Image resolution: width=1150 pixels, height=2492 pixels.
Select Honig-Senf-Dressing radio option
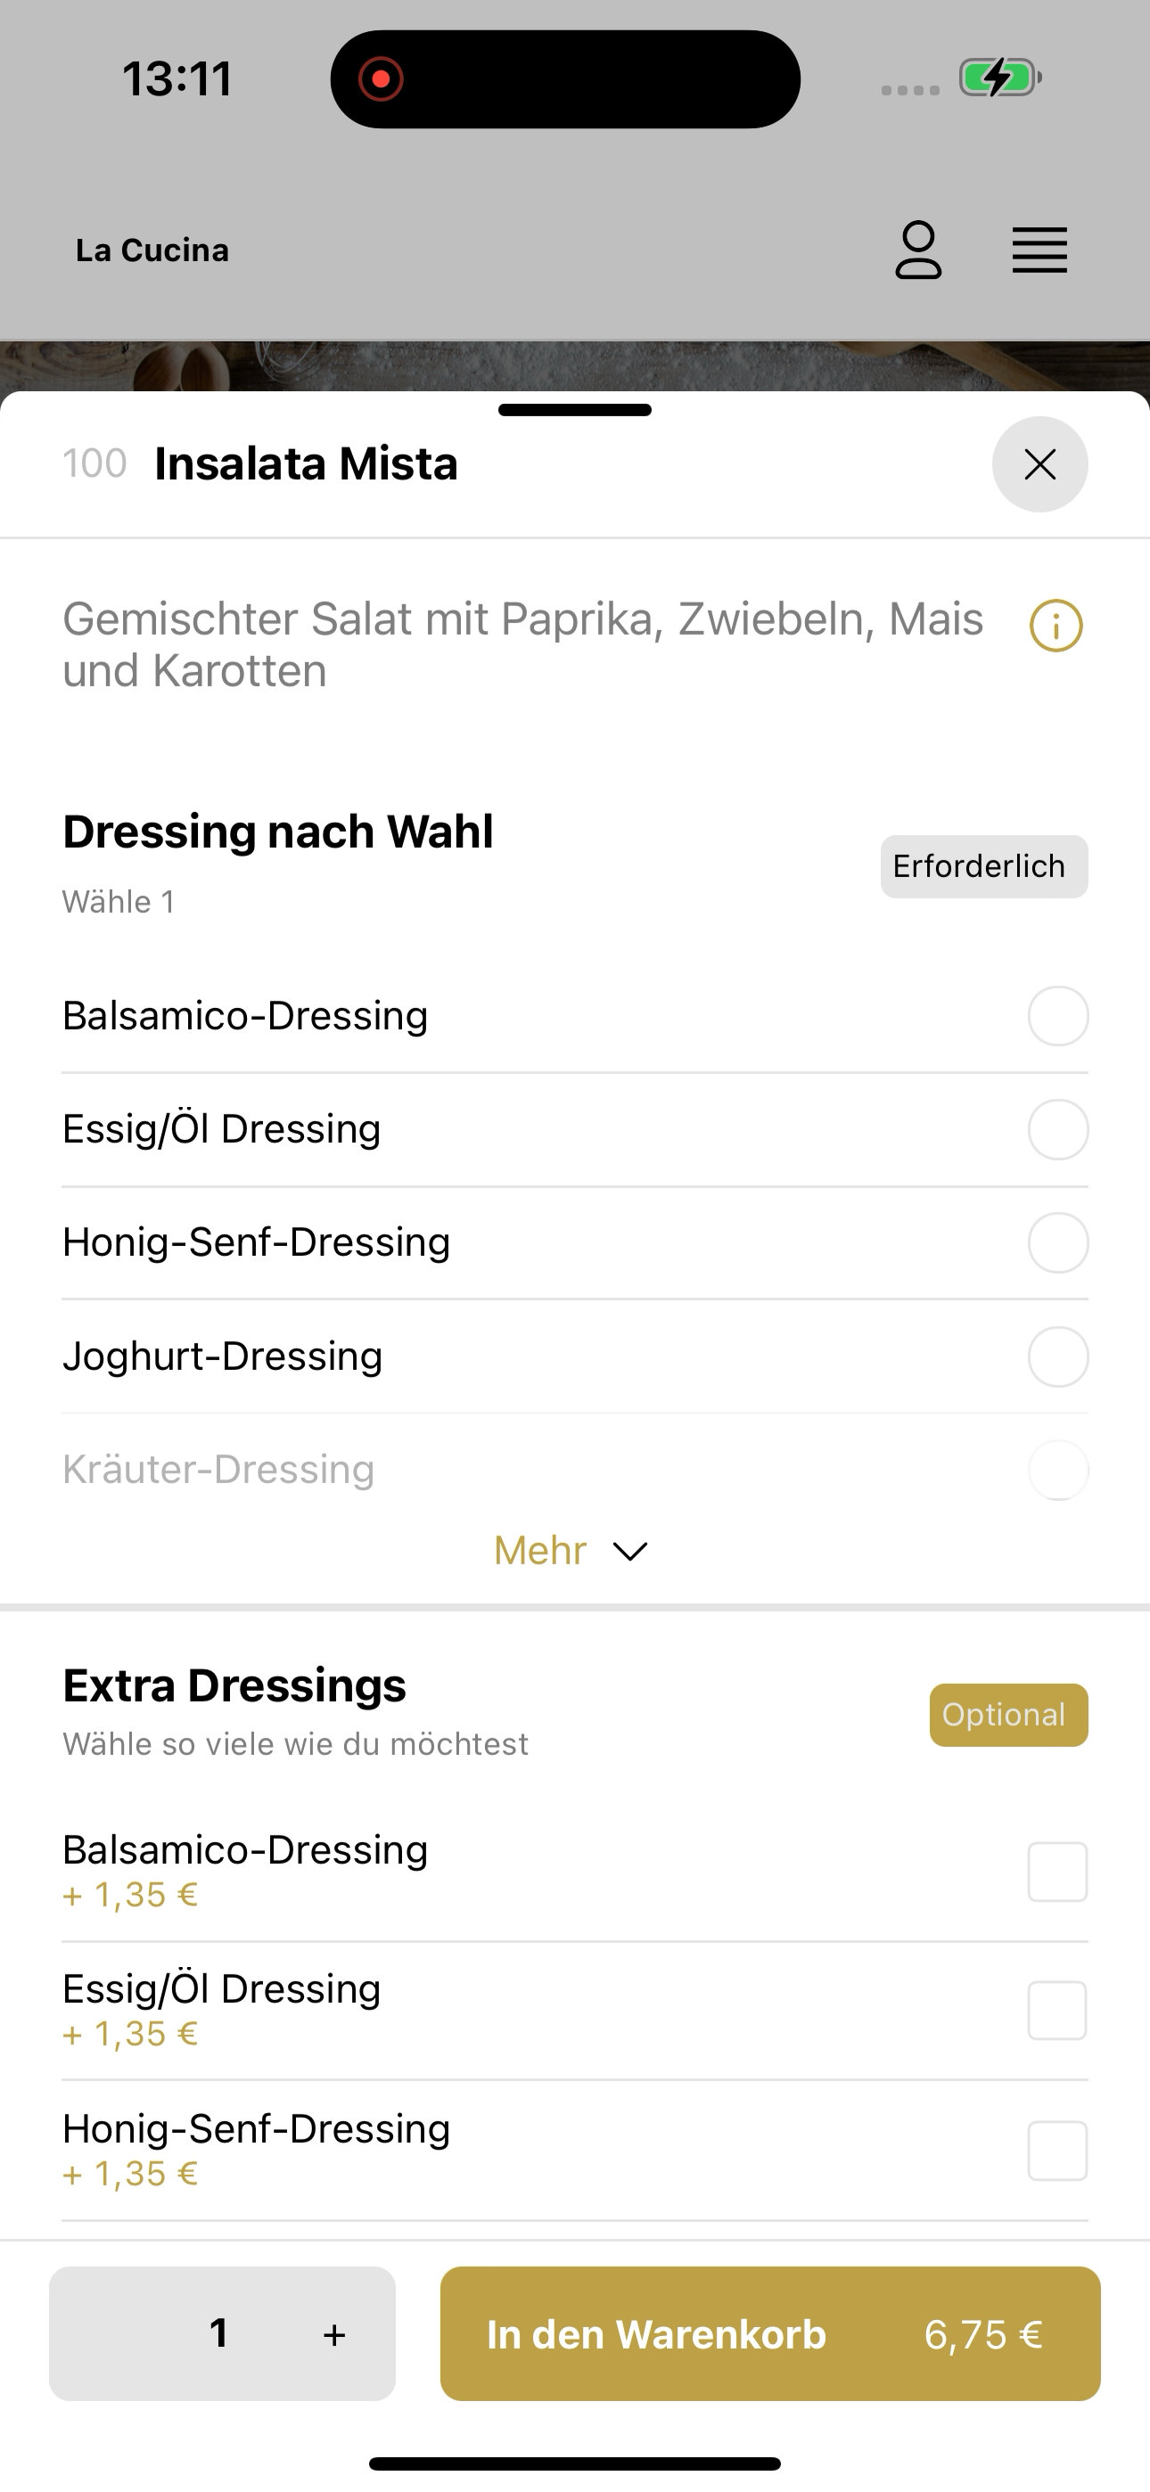click(1058, 1242)
